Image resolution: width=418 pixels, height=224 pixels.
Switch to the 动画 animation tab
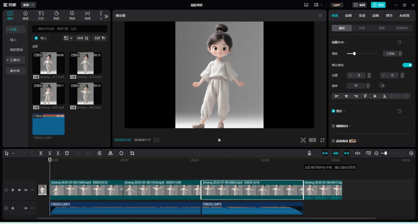click(375, 16)
